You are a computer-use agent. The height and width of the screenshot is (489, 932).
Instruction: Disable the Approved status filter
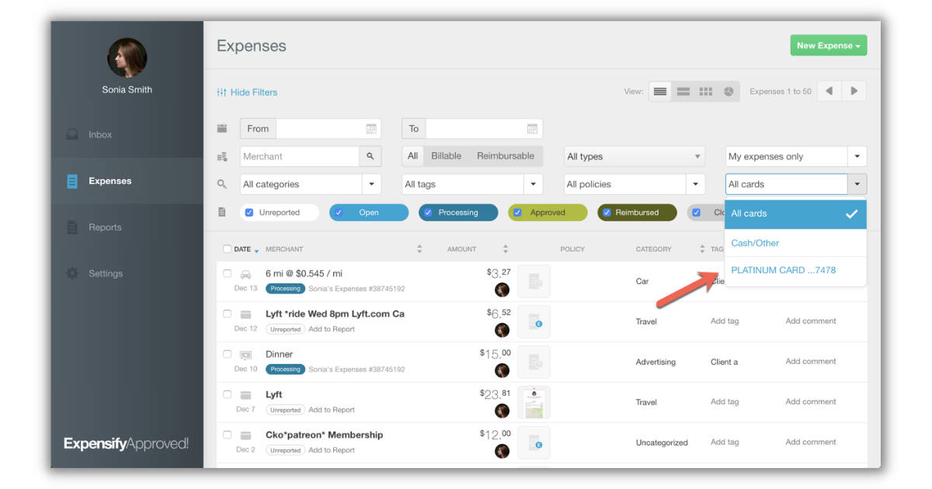coord(517,212)
